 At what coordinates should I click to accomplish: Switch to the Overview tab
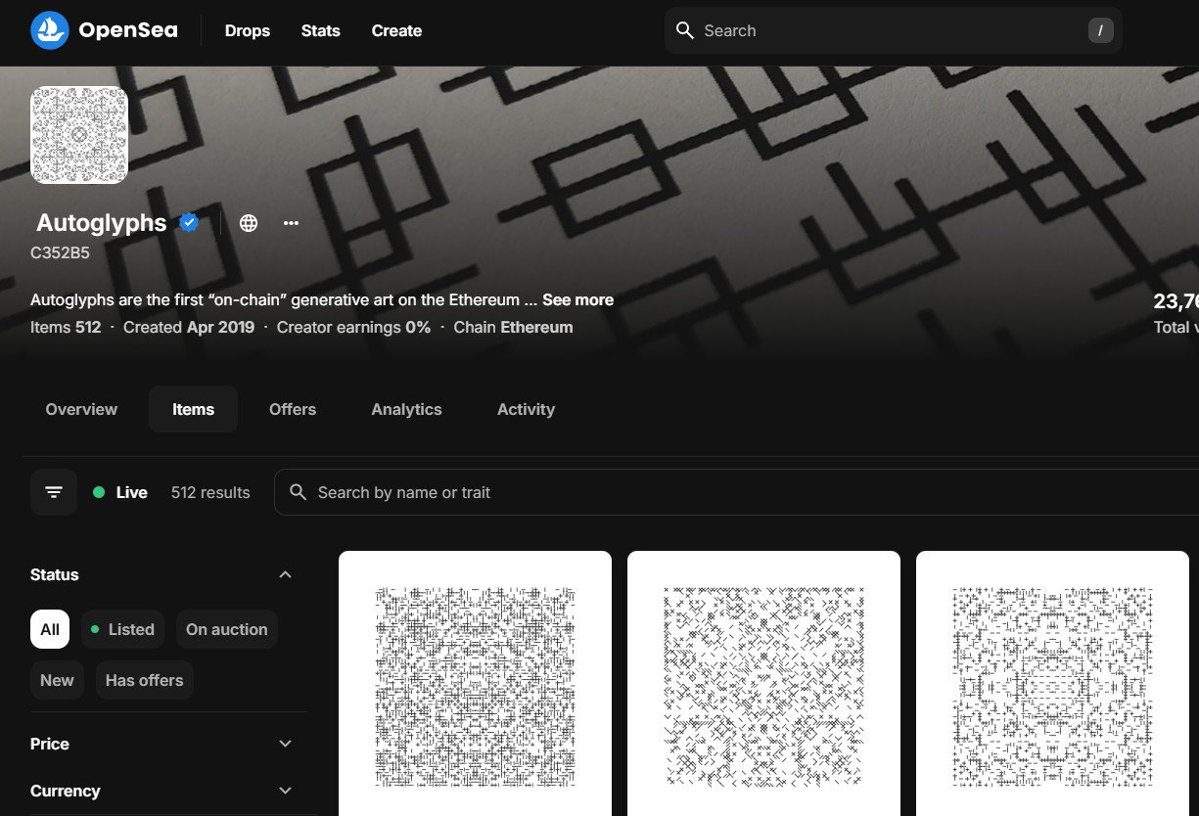pos(81,409)
